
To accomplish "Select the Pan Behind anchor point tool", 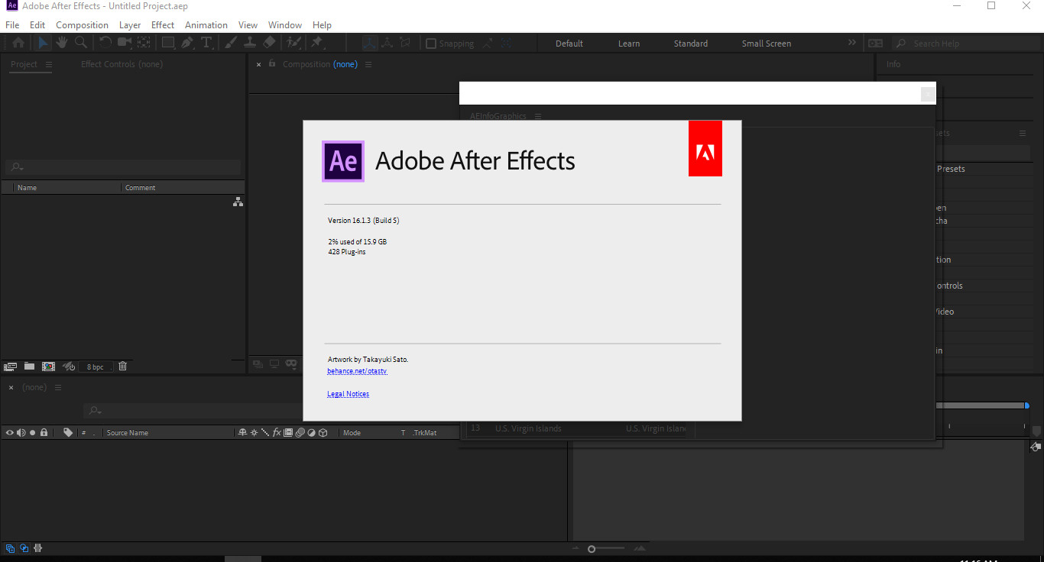I will pos(143,43).
